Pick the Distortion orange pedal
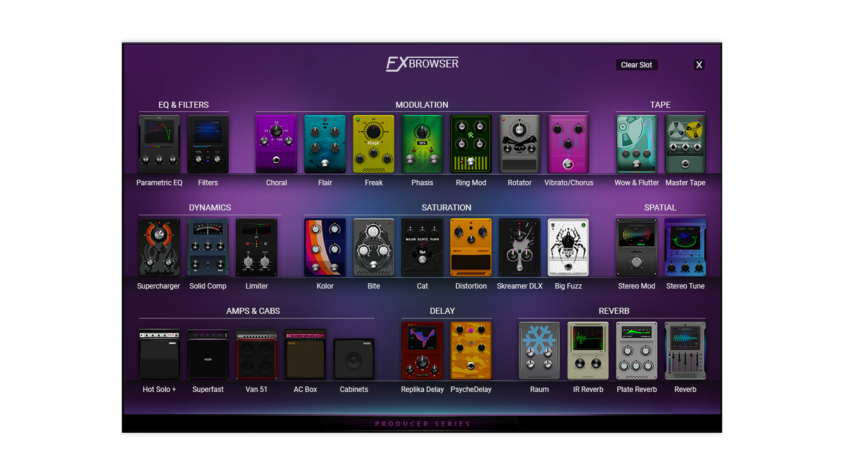The height and width of the screenshot is (475, 844). 471,248
